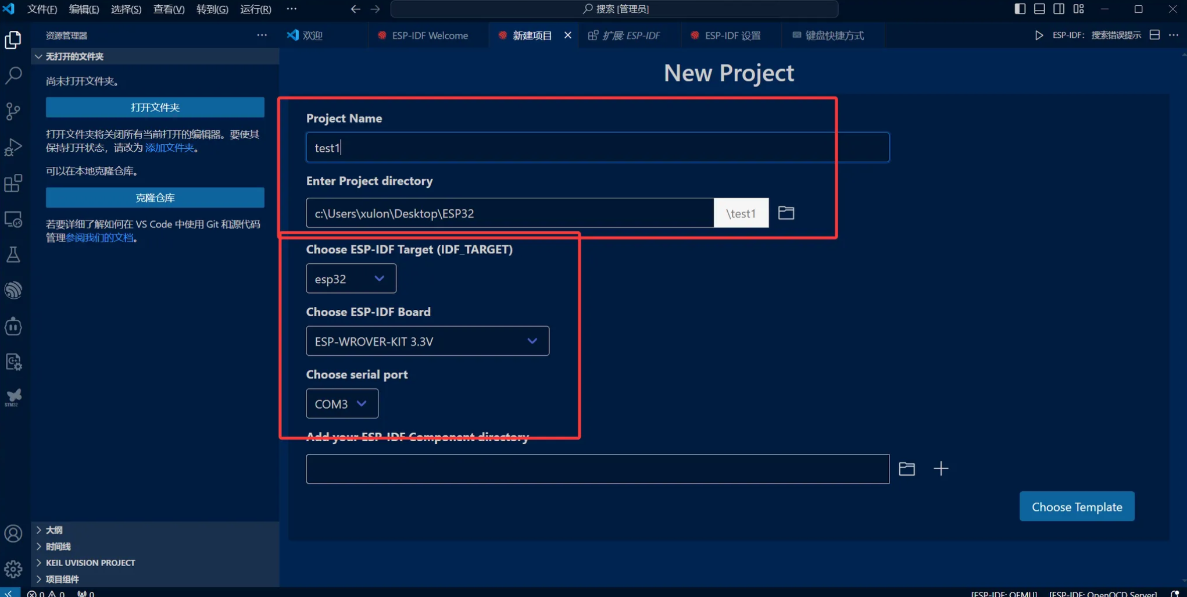Open the Testing flask view
Viewport: 1187px width, 597px height.
click(x=13, y=255)
